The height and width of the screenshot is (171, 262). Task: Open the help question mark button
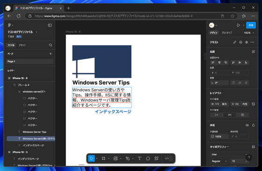click(x=249, y=157)
